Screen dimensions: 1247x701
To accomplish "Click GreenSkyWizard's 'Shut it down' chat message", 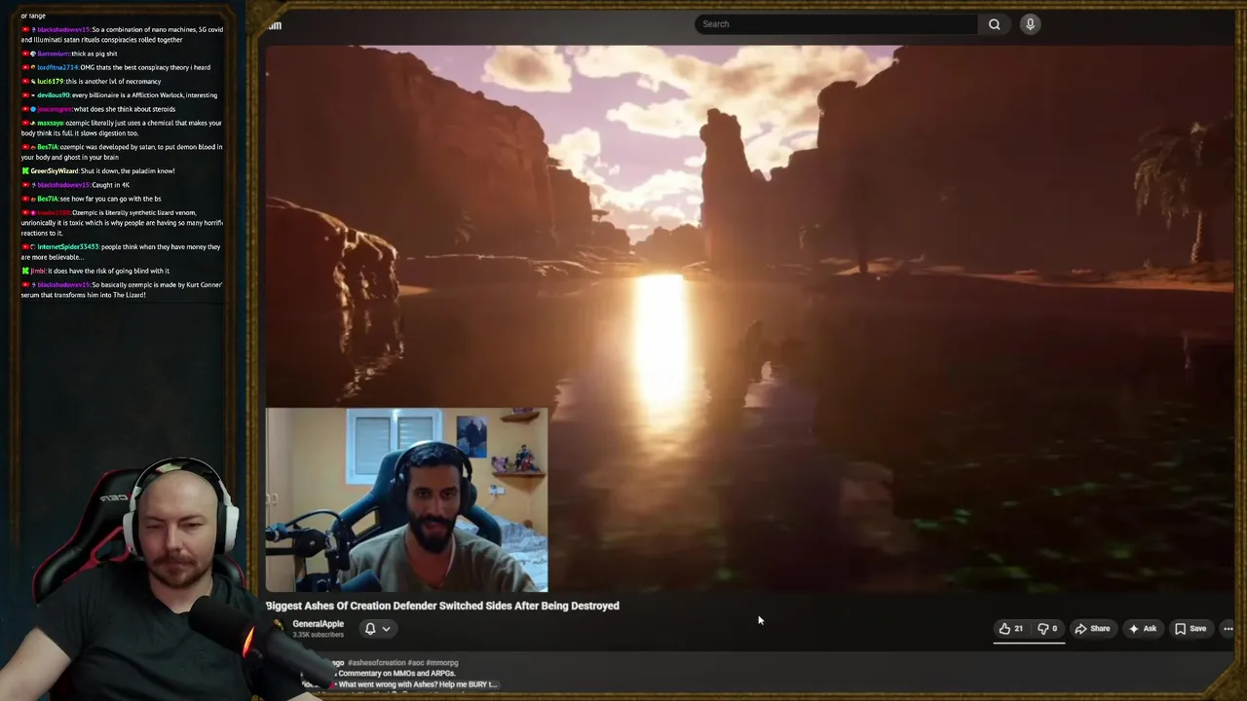I will pos(97,170).
